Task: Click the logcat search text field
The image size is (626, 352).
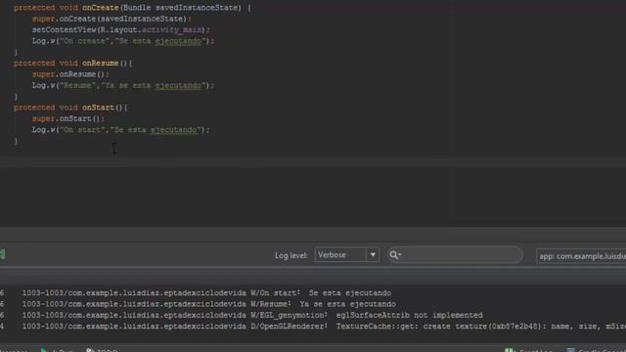Action: tap(455, 254)
